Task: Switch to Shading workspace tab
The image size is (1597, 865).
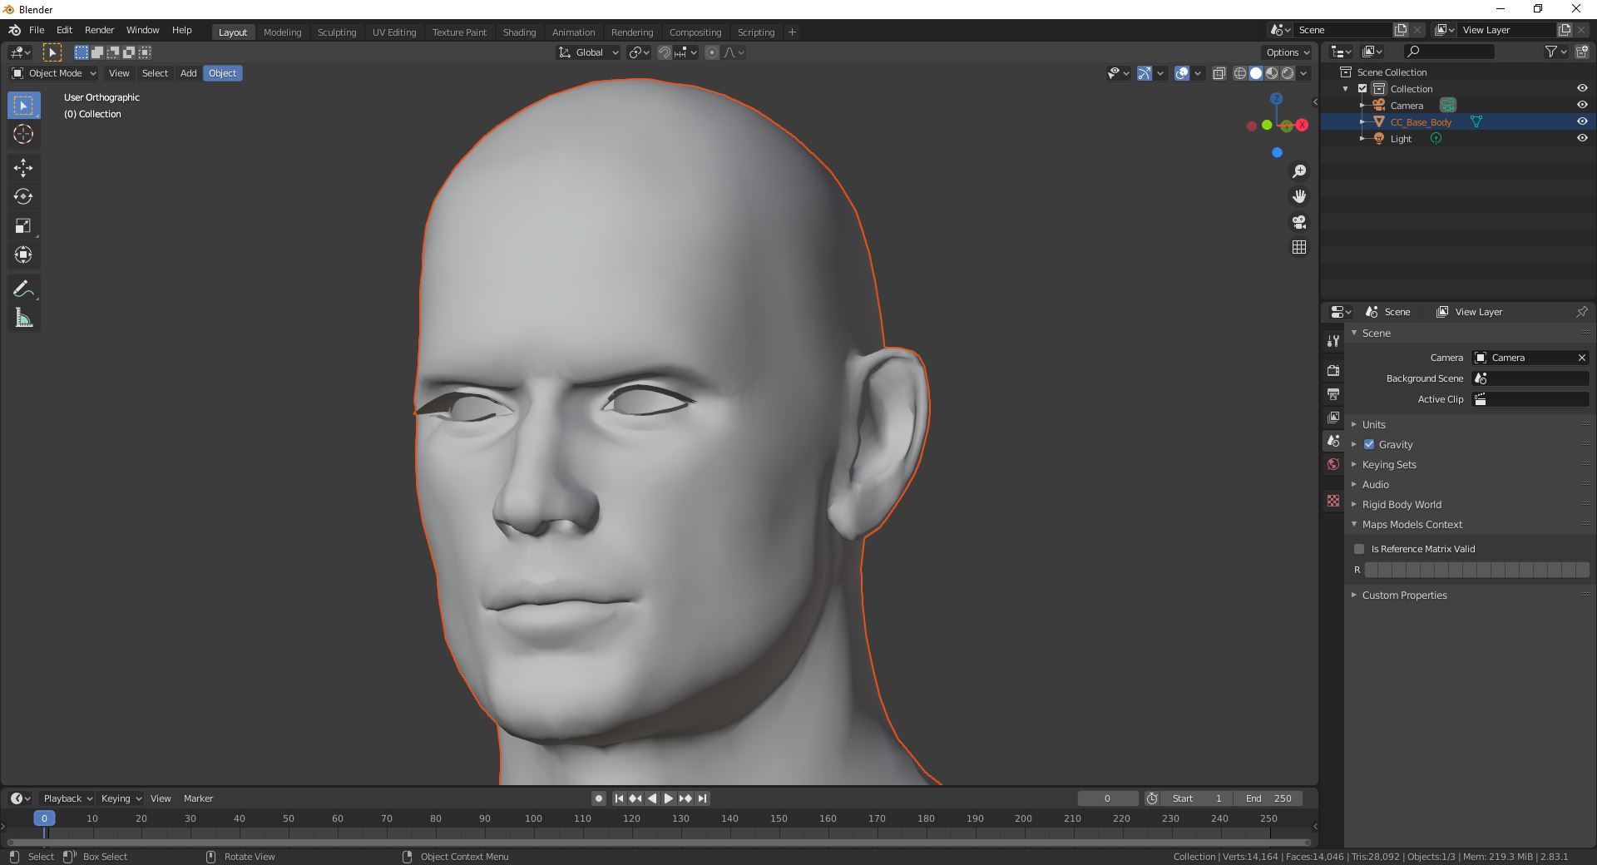Action: [519, 32]
